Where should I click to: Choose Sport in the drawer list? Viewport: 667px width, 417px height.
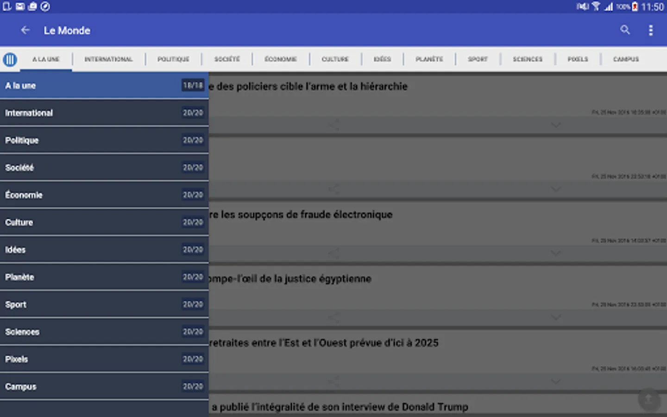click(x=104, y=304)
